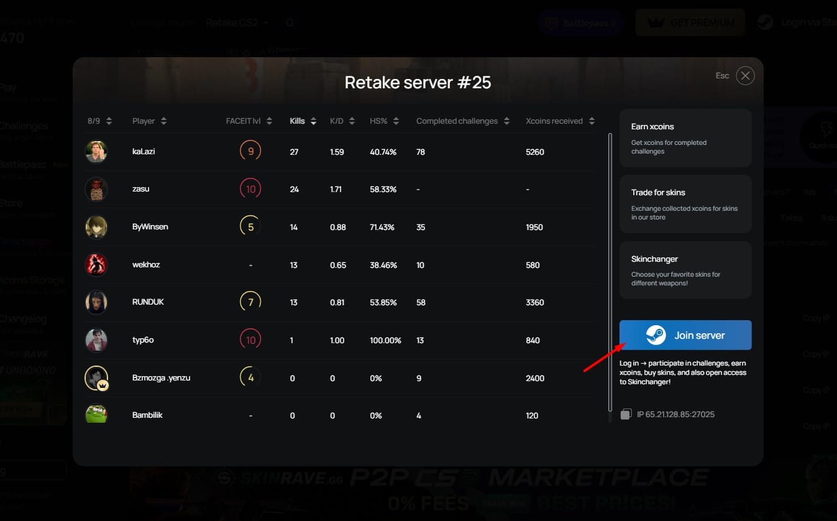Open the Skinchanger info card
837x521 pixels.
click(685, 270)
